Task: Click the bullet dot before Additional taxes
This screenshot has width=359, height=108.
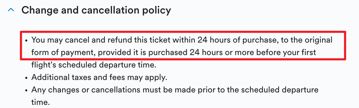Action: pos(27,78)
